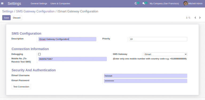Viewport: 205px width, 100px height.
Task: Click the Mobile No. (To Receive Test SMS) label
Action: (x=21, y=60)
